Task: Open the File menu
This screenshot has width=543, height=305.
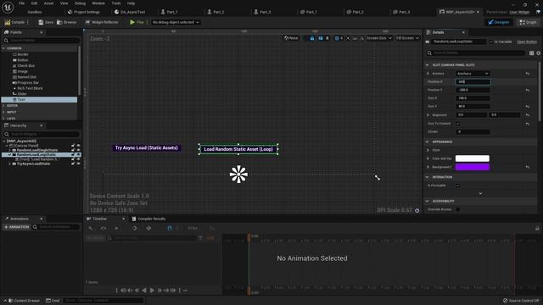Action: 21,3
